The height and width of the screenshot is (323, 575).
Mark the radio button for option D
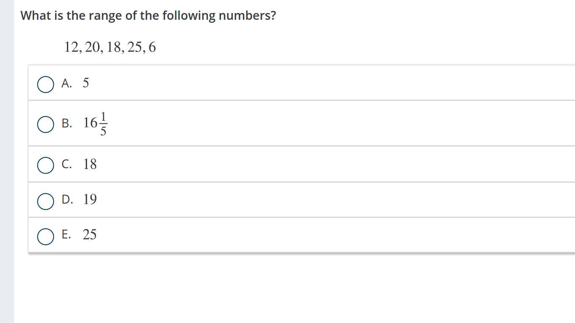pyautogui.click(x=45, y=201)
